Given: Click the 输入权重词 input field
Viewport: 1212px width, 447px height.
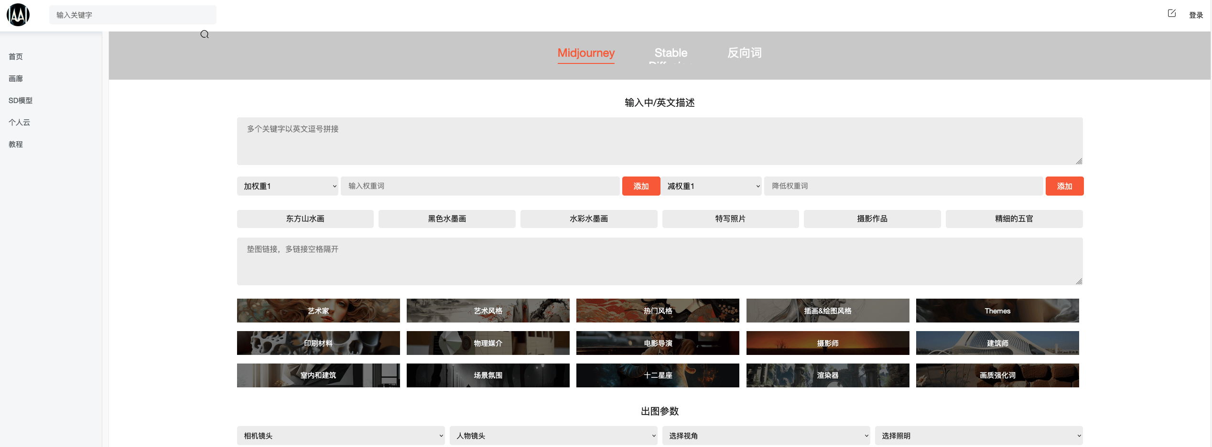Looking at the screenshot, I should [480, 186].
